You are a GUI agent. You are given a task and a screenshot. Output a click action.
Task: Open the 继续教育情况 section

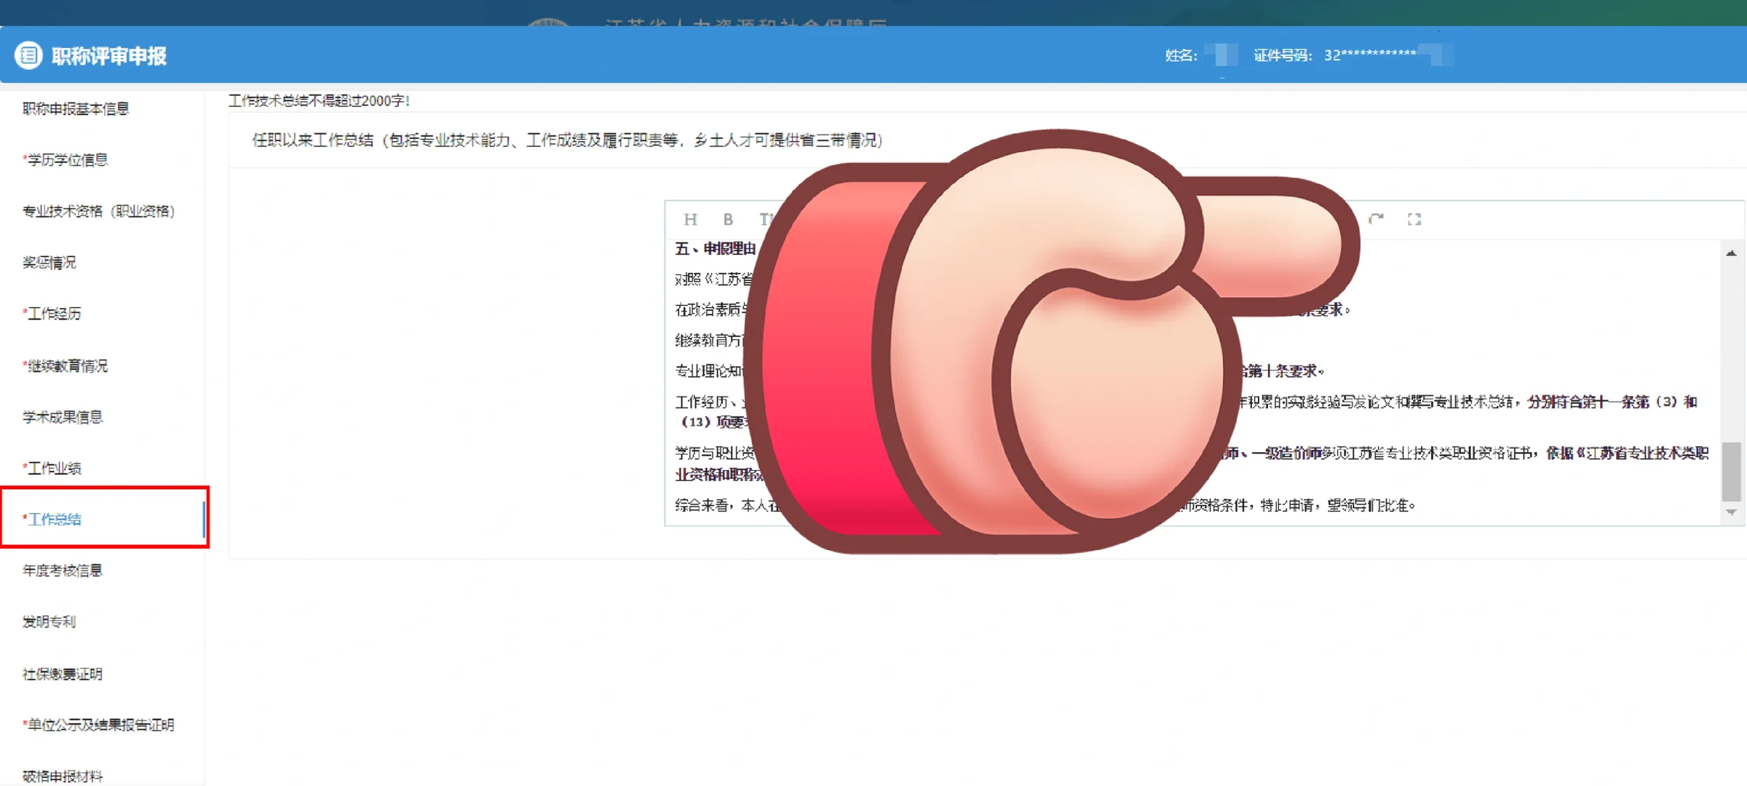point(66,366)
